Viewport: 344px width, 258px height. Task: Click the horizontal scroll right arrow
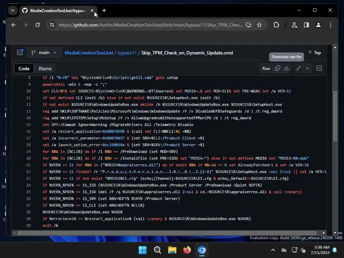324,233
